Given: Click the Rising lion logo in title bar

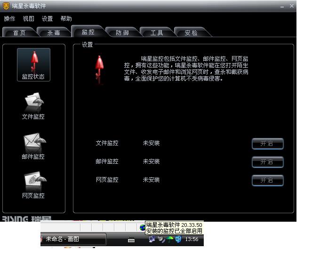Looking at the screenshot, I should click(x=6, y=6).
